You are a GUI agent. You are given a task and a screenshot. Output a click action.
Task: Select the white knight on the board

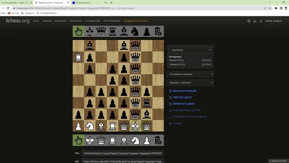90,126
